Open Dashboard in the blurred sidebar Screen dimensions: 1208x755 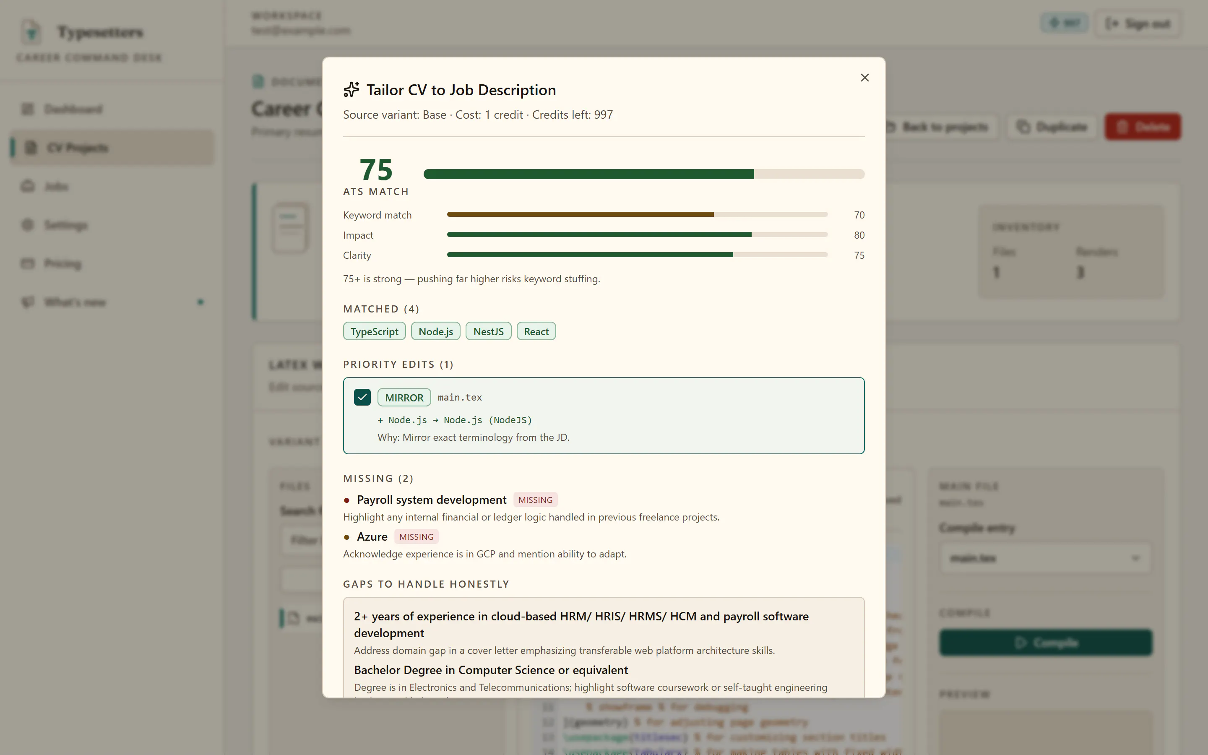tap(112, 109)
